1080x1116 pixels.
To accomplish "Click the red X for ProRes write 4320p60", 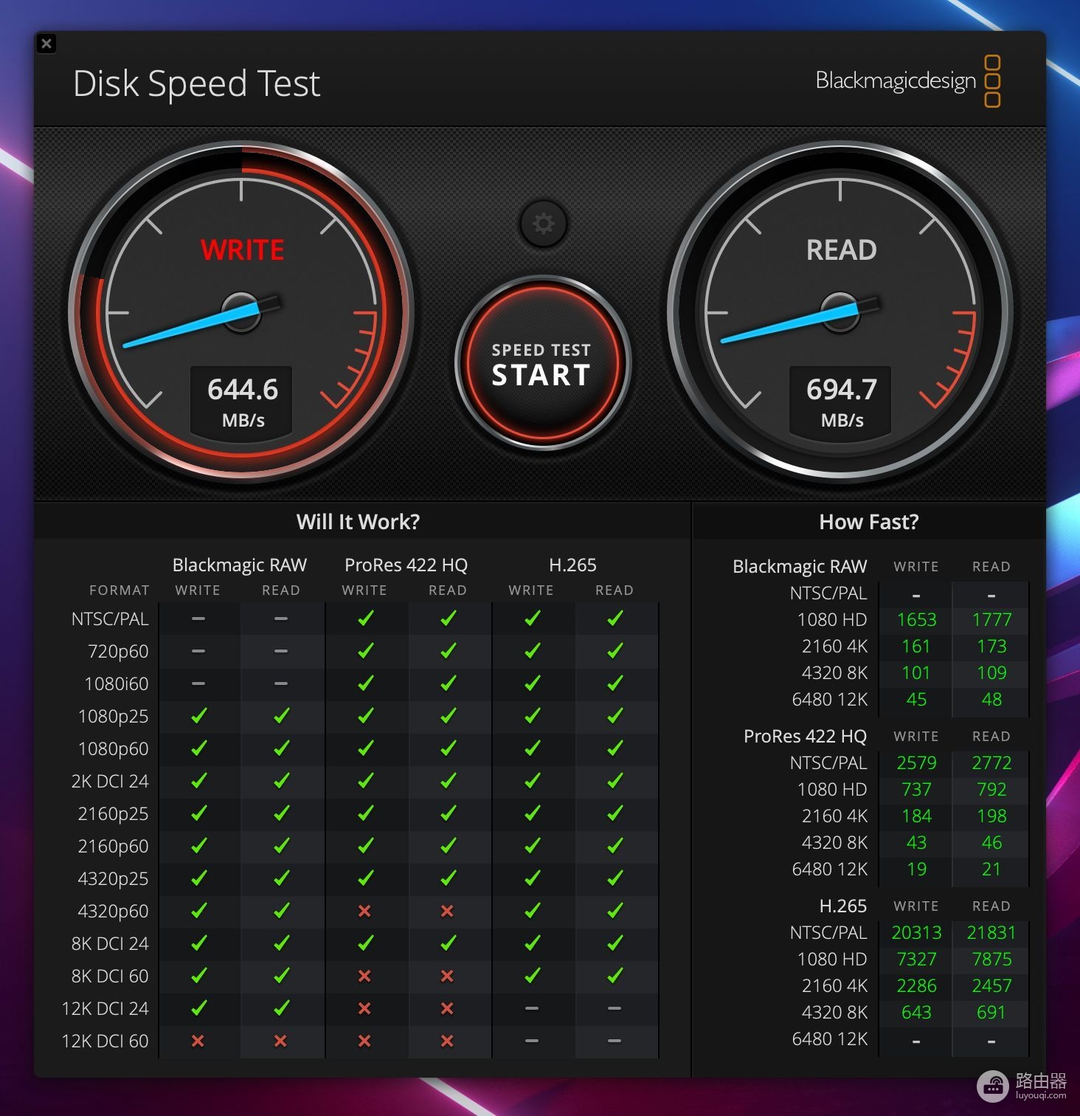I will click(x=364, y=911).
